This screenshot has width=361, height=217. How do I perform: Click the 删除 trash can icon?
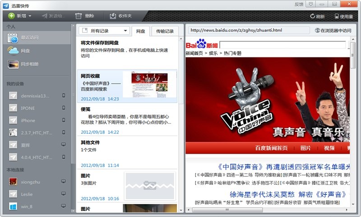[79, 16]
